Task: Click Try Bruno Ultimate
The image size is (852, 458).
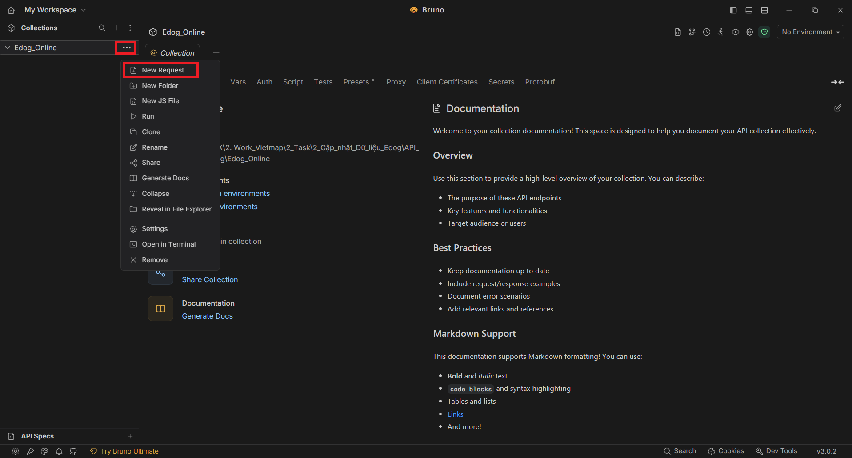Action: tap(129, 451)
